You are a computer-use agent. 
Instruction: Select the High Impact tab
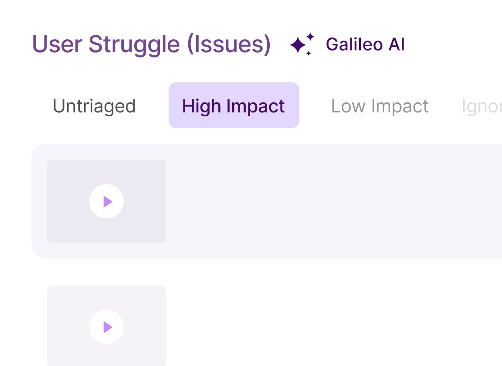coord(234,105)
